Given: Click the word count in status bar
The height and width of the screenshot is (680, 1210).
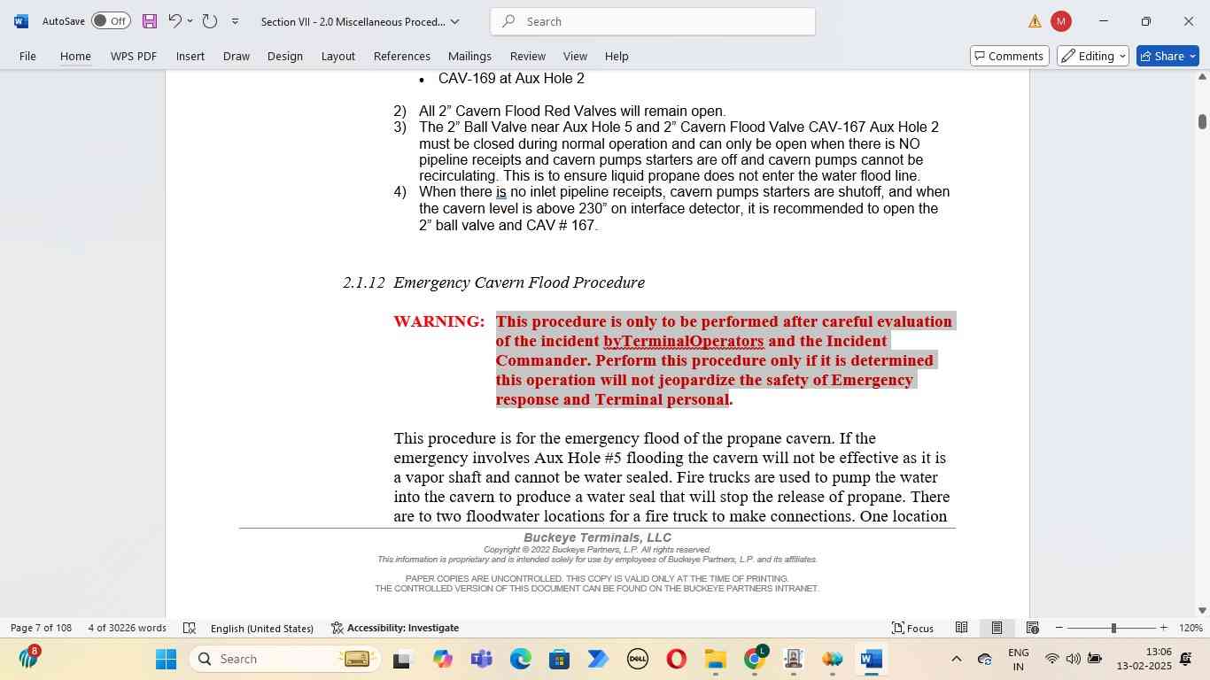Looking at the screenshot, I should (128, 628).
